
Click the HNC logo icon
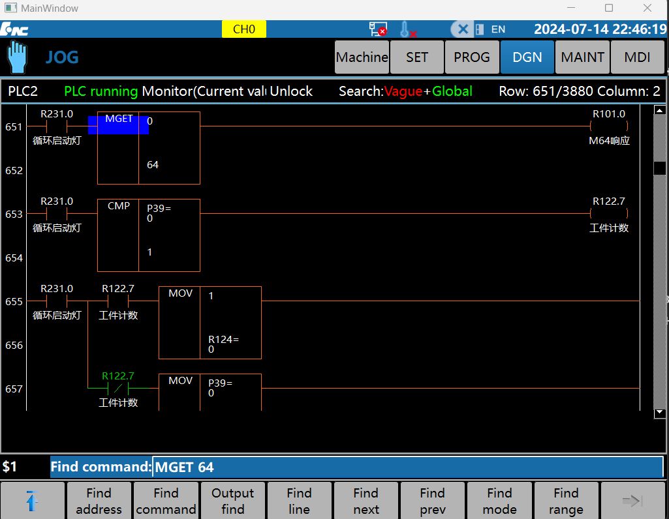(14, 29)
